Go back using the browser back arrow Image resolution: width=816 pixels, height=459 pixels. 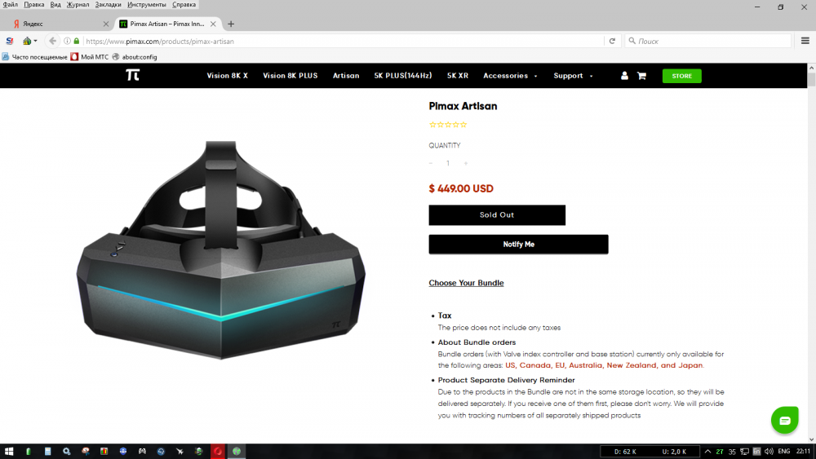52,41
